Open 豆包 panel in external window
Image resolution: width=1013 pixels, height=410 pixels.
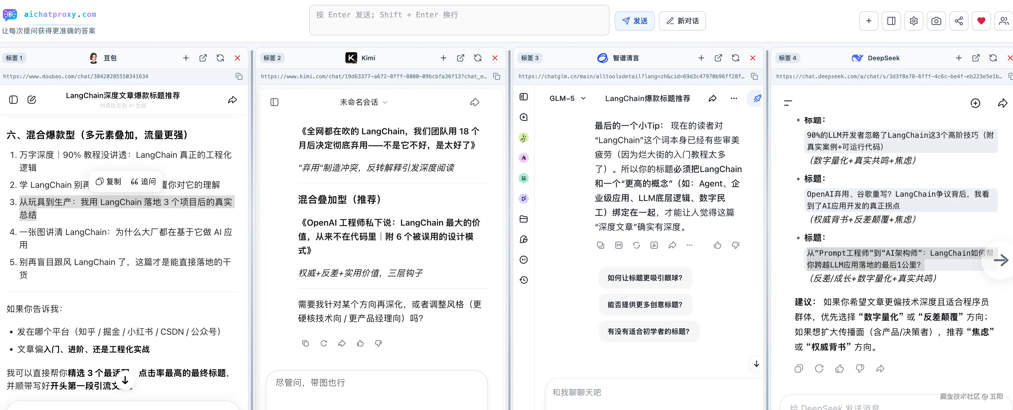203,58
